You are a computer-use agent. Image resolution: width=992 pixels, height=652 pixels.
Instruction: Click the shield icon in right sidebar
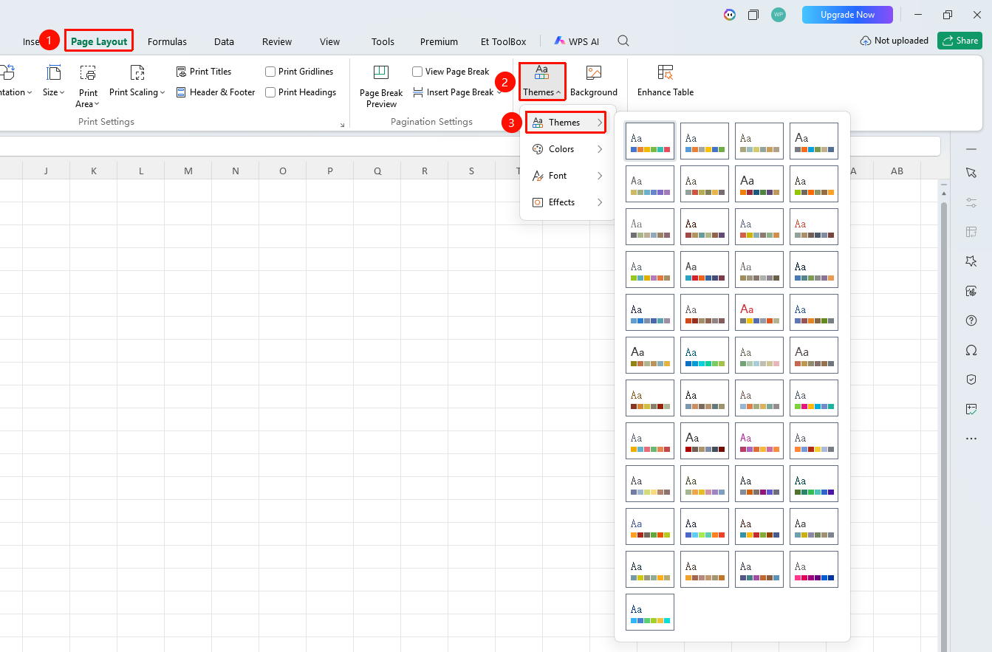click(971, 379)
